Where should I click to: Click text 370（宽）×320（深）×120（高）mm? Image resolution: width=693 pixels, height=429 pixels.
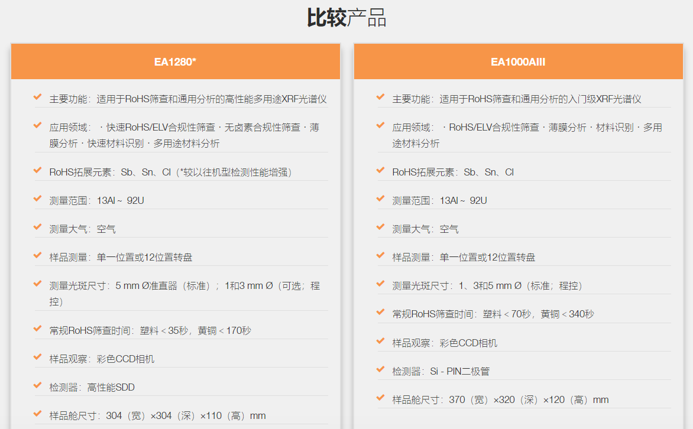[x=529, y=400]
